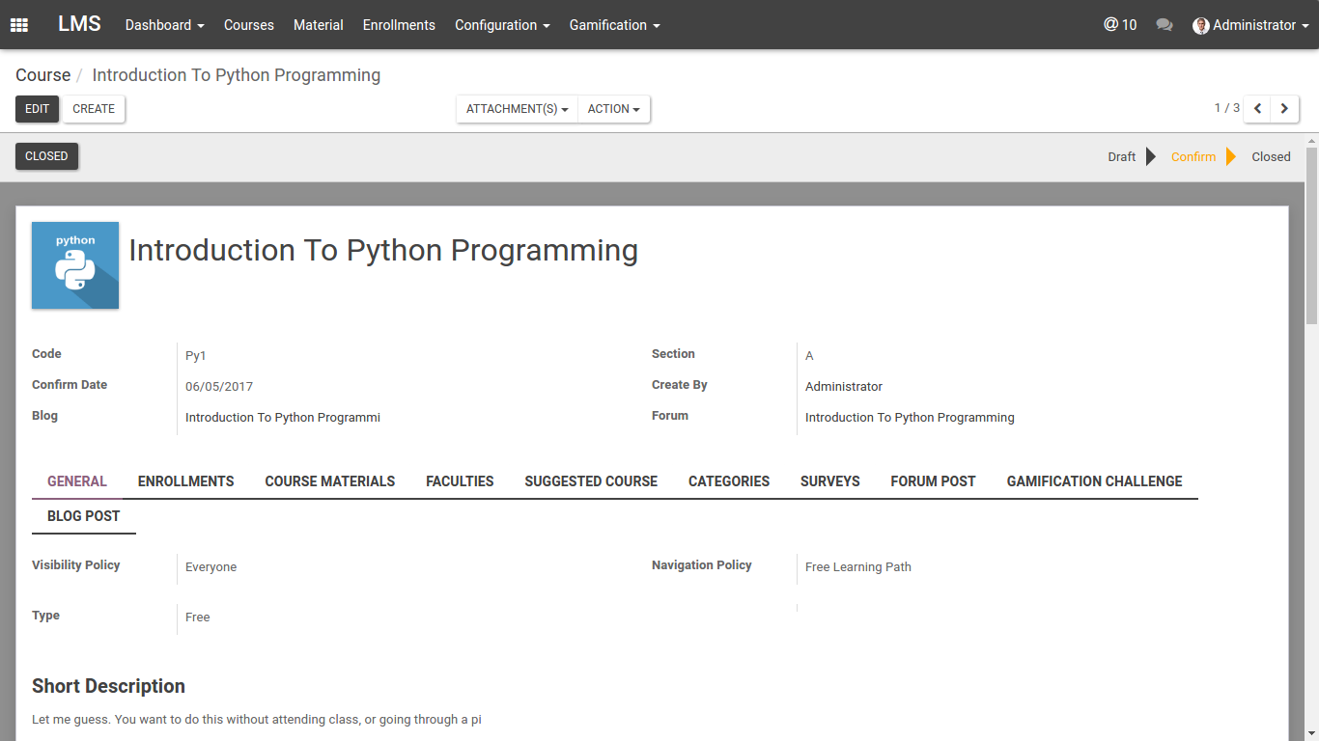Switch to the Enrollments tab
Image resolution: width=1319 pixels, height=741 pixels.
185,481
